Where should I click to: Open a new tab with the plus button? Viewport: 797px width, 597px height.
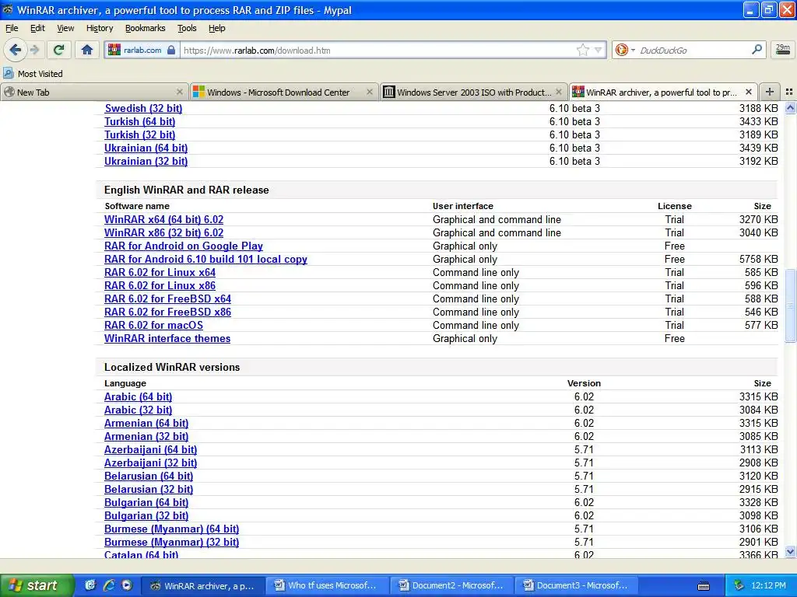pyautogui.click(x=770, y=92)
